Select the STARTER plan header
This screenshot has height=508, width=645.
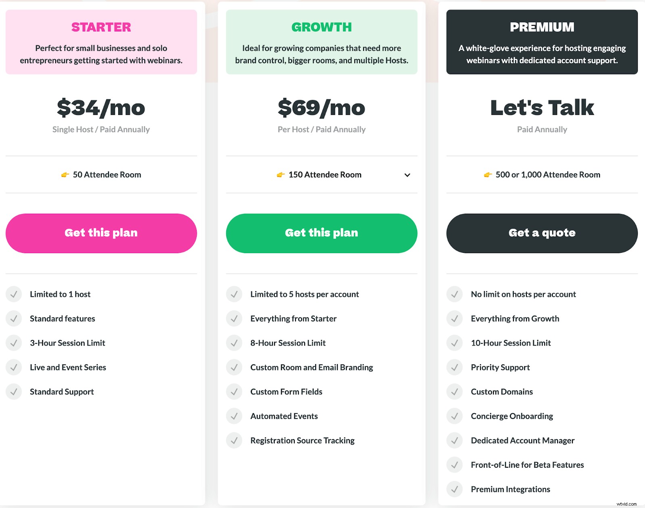click(x=101, y=27)
